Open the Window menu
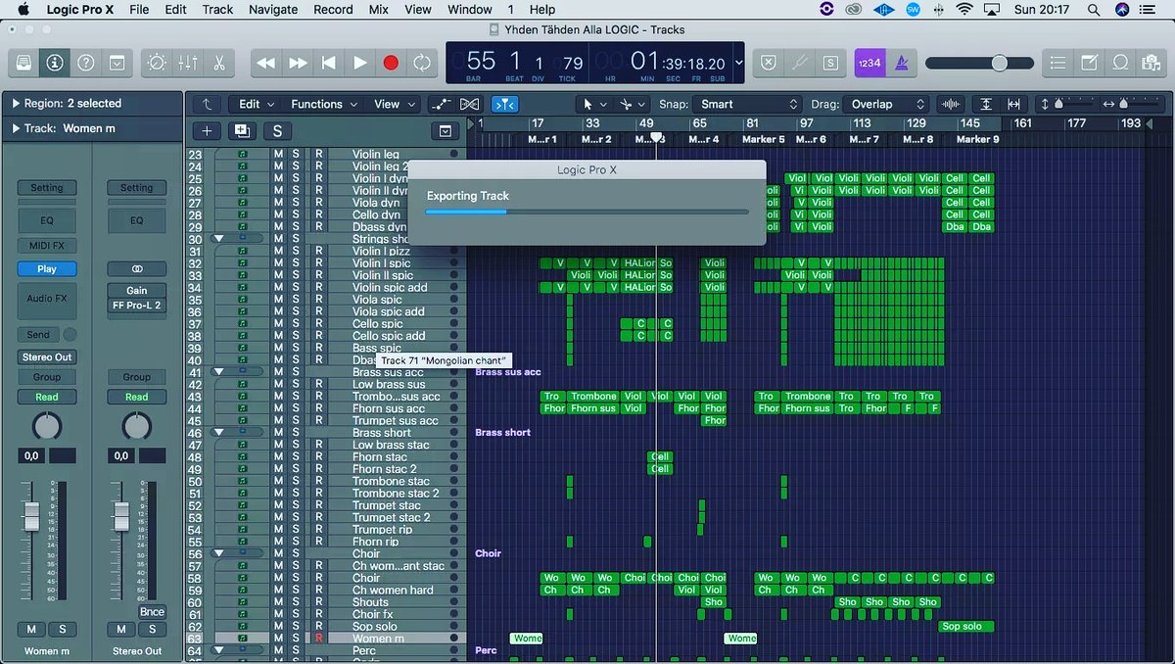The height and width of the screenshot is (664, 1175). point(470,9)
